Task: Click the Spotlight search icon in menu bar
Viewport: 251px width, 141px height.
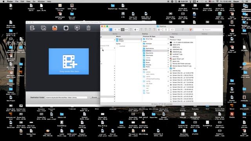Action: tap(243, 1)
